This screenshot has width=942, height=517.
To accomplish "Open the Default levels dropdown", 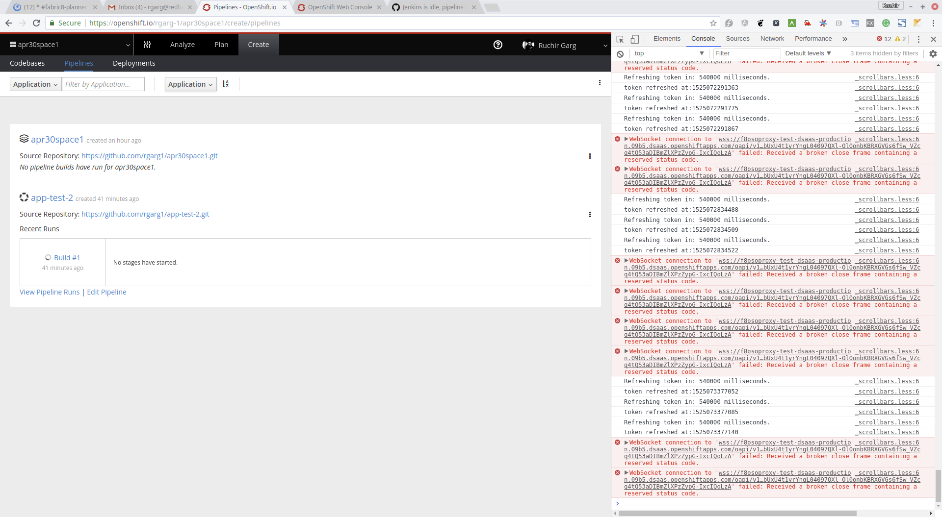I will point(808,53).
